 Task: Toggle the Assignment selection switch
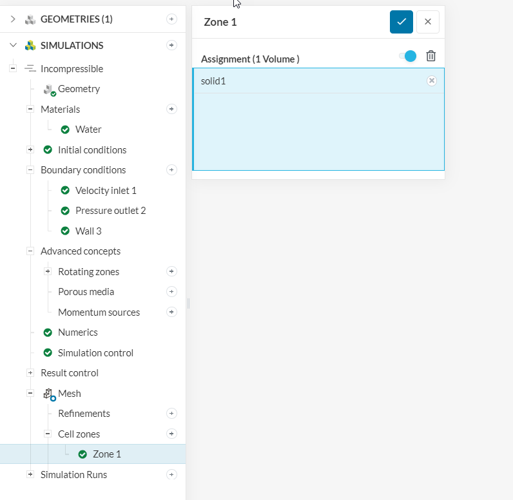coord(408,57)
